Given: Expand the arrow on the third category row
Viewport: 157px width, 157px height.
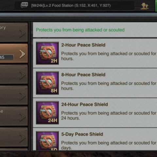Looking at the screenshot, I should coord(22,75).
